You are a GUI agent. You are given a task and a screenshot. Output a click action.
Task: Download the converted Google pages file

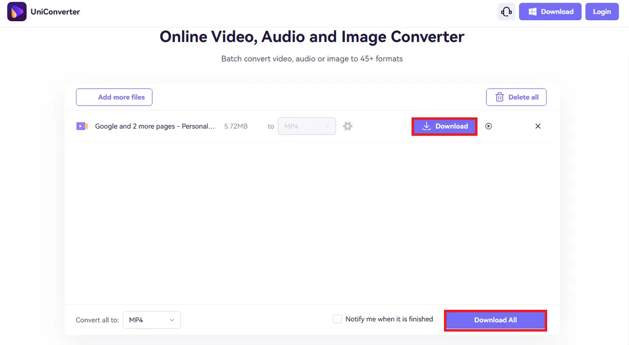coord(444,126)
